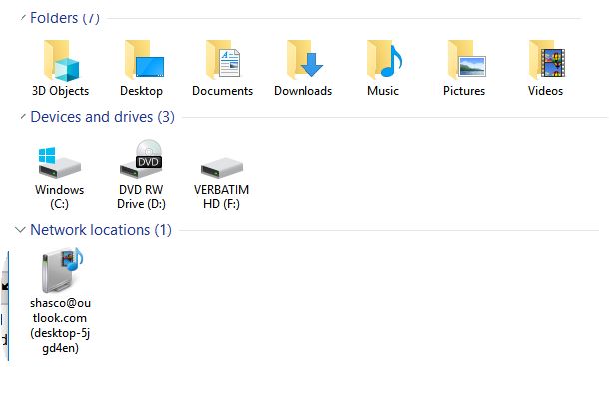
Task: Click the Network locations (1) header
Action: [101, 230]
